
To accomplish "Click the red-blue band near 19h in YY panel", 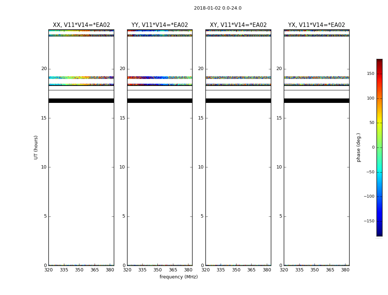I will (x=160, y=77).
